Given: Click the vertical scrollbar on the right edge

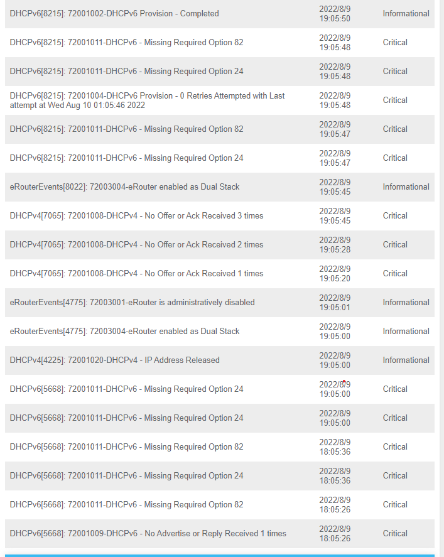Looking at the screenshot, I should (441, 277).
